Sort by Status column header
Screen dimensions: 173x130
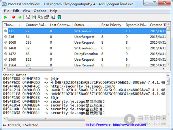86,25
